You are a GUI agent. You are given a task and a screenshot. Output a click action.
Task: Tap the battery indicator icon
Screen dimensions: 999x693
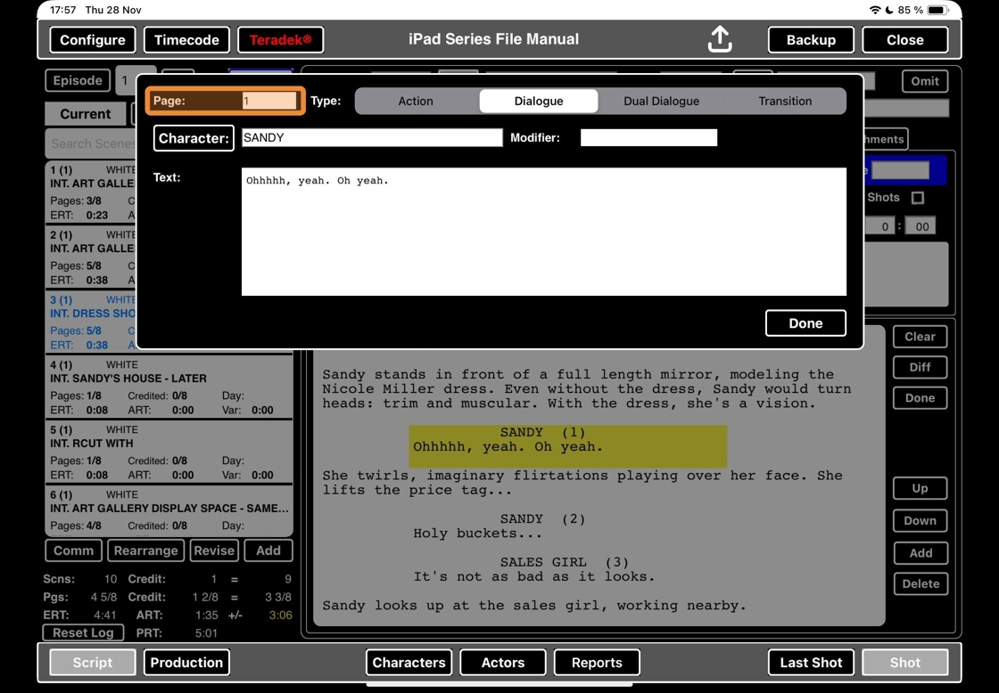tap(937, 10)
